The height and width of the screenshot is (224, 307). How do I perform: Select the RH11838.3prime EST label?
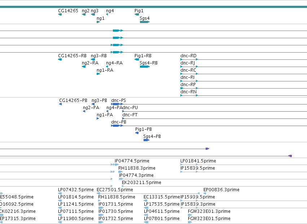(137, 168)
